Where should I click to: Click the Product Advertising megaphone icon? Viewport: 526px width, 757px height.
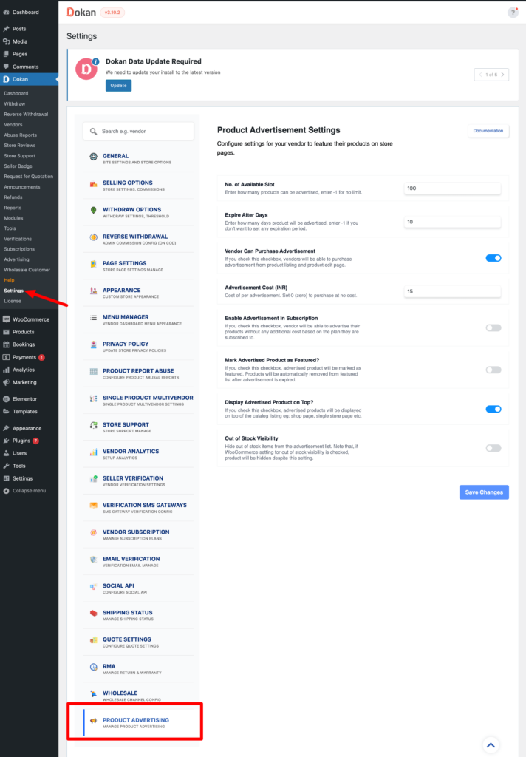(x=94, y=721)
